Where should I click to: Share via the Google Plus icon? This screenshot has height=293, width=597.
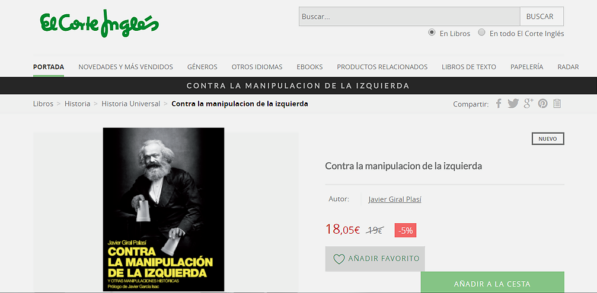pos(528,104)
